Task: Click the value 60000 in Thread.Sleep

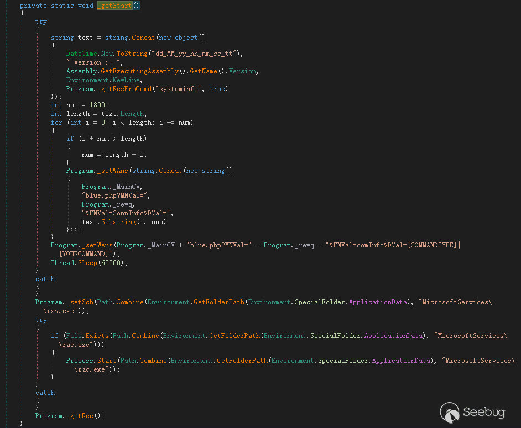Action: pyautogui.click(x=111, y=263)
